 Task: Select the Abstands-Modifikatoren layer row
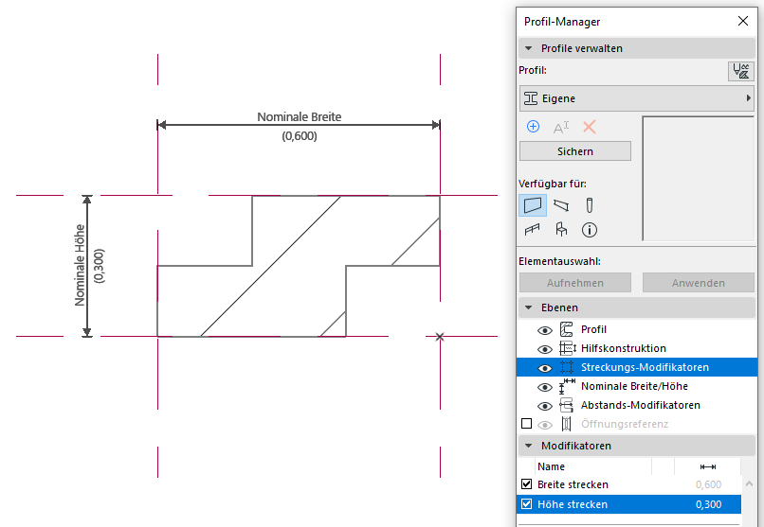[637, 405]
